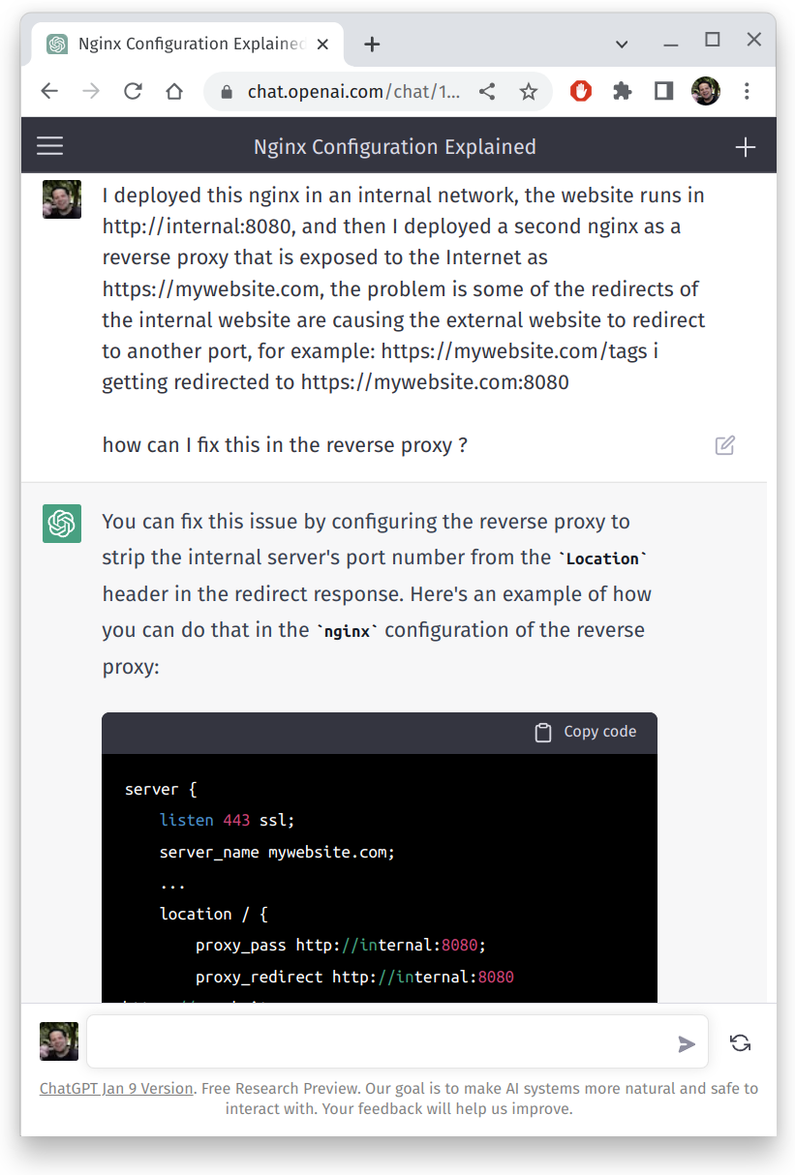Edit the user message with pencil icon
This screenshot has height=1175, width=795.
tap(724, 445)
